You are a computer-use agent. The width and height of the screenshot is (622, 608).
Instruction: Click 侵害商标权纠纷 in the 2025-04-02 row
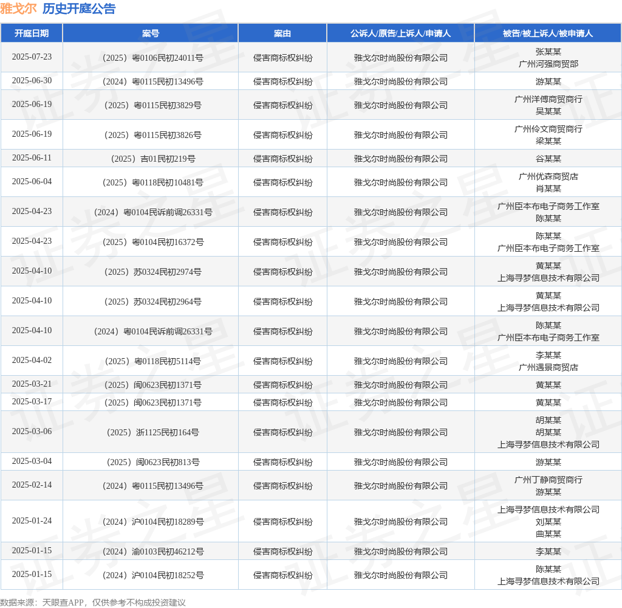pyautogui.click(x=283, y=361)
